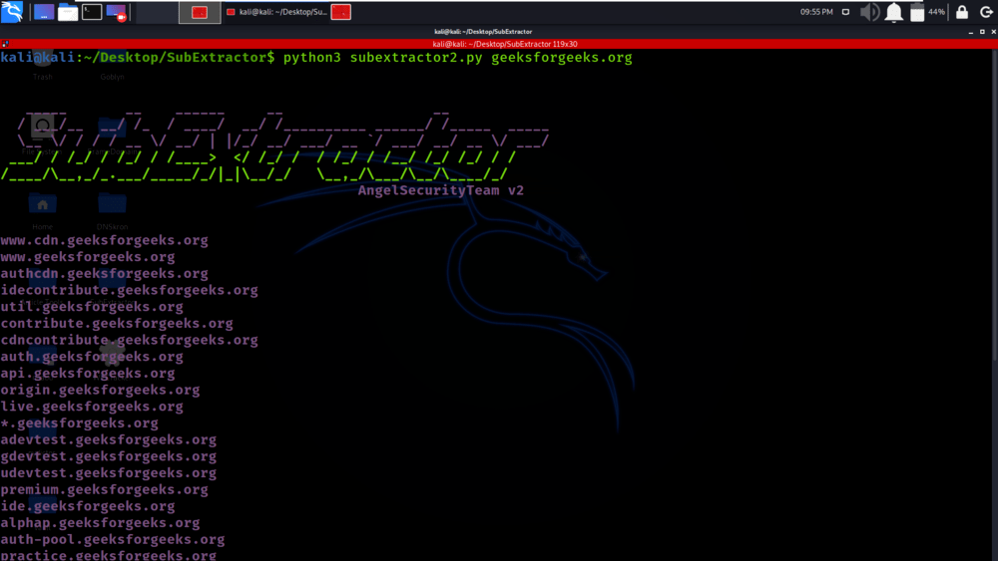Click premium.geeksforgeeks.org output line

click(105, 490)
